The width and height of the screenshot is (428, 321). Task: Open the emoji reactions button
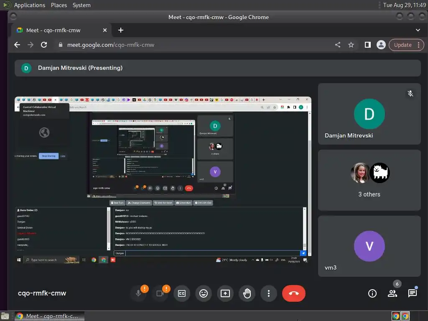click(204, 293)
